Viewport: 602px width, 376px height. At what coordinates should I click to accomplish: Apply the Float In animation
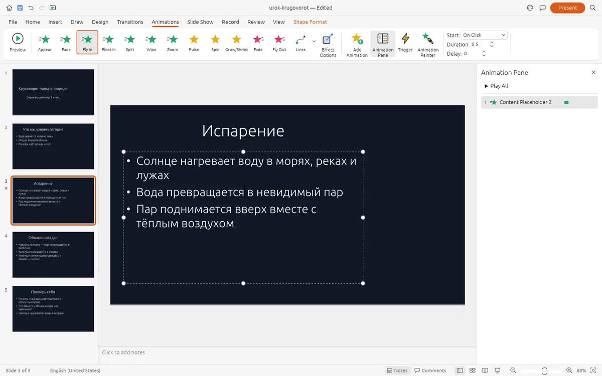coord(109,43)
